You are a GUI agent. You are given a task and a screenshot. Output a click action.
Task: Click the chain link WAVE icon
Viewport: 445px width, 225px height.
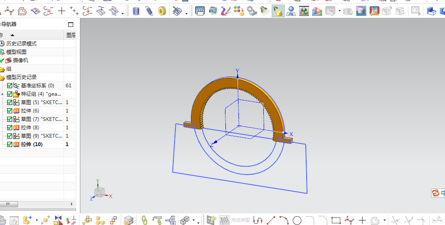point(144,220)
